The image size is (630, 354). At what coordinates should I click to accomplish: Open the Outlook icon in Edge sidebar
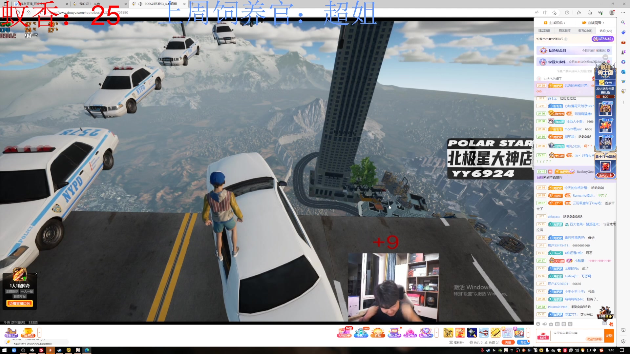click(623, 72)
